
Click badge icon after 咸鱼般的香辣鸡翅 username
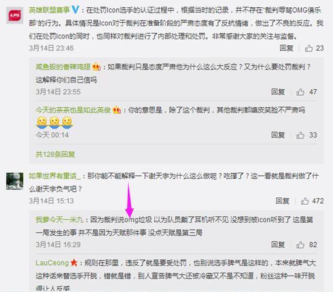[x=96, y=67]
